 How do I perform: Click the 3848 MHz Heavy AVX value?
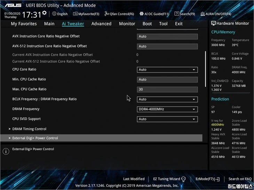218,143
